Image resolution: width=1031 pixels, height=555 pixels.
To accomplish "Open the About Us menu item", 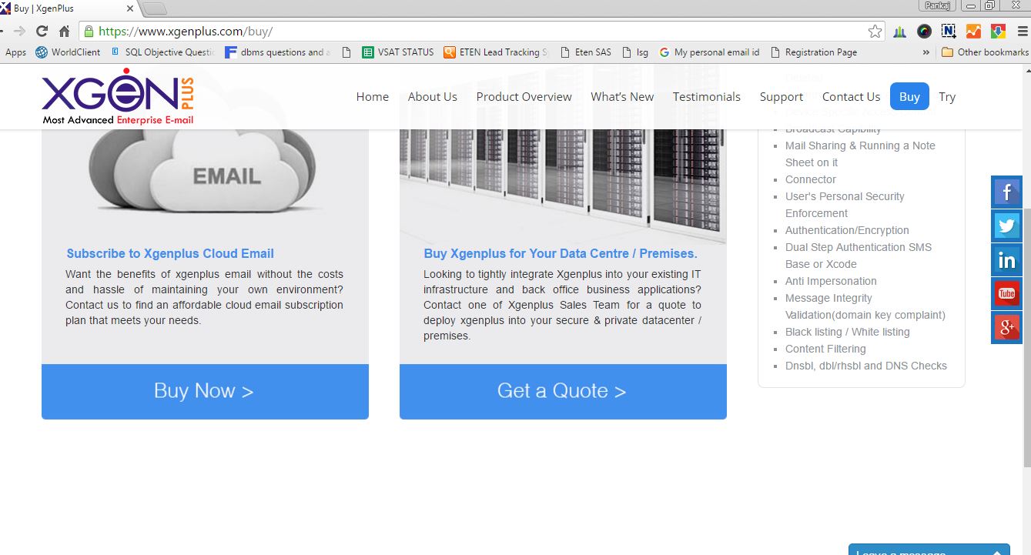I will click(433, 97).
